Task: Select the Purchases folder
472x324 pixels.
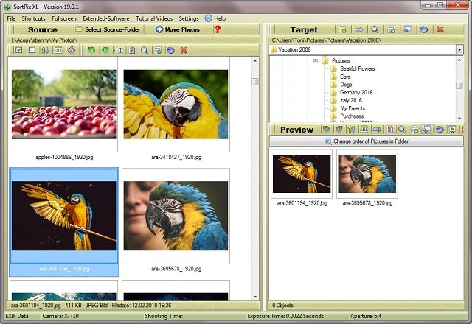Action: 352,116
